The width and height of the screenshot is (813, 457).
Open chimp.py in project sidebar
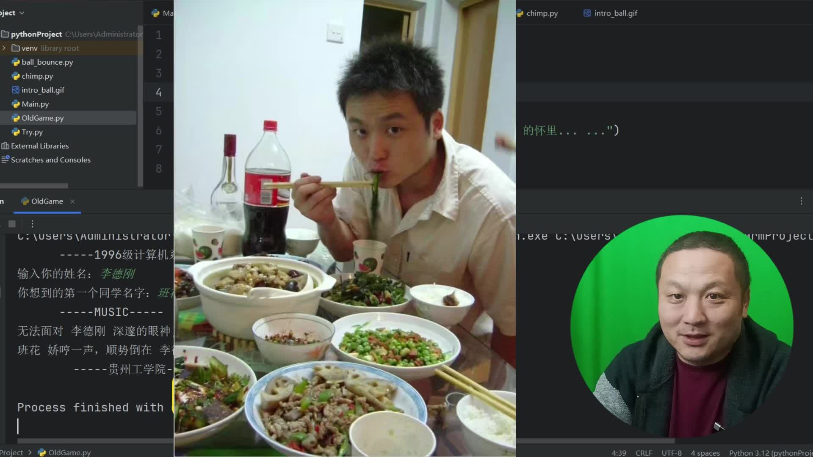pyautogui.click(x=37, y=75)
